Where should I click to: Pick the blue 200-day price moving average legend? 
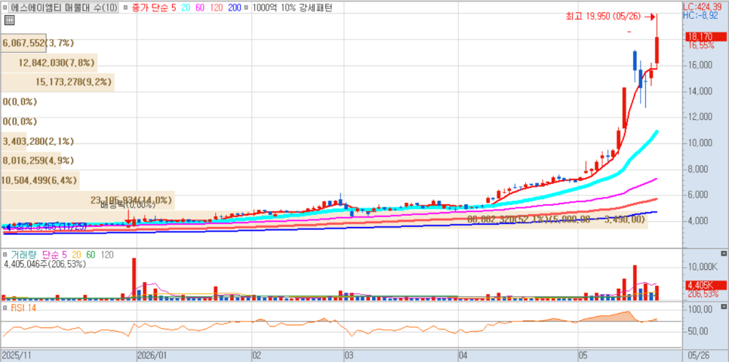point(234,8)
